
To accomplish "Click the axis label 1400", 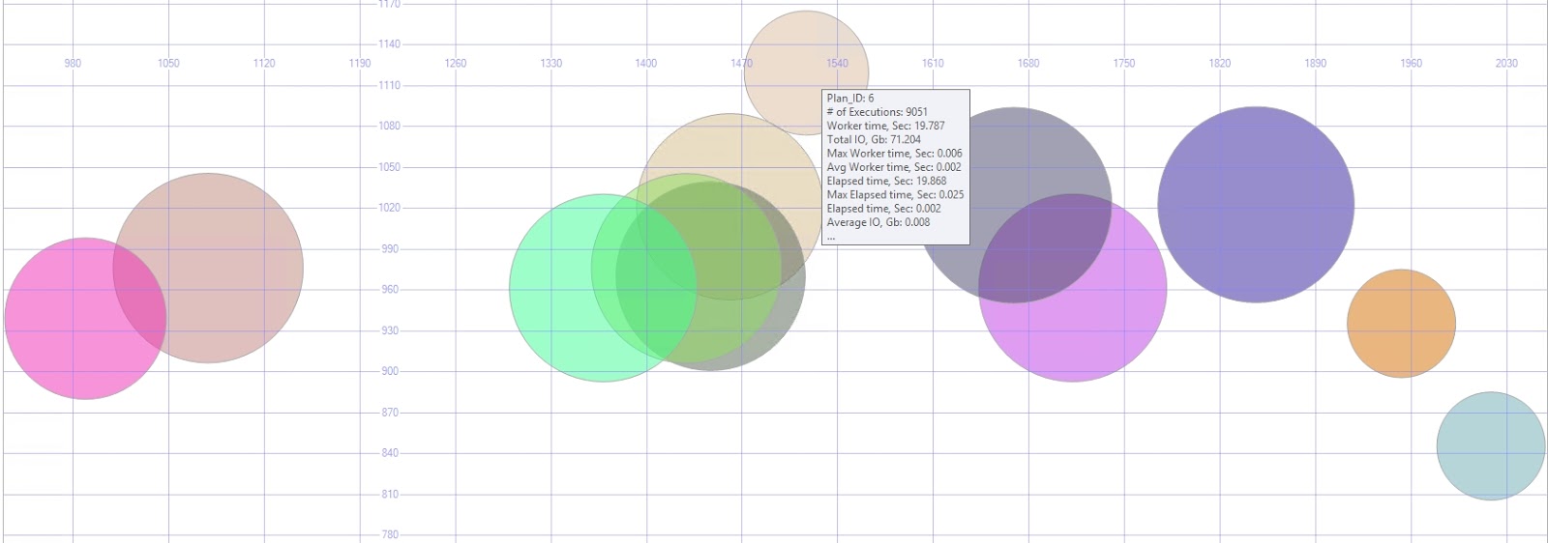I will coord(646,64).
